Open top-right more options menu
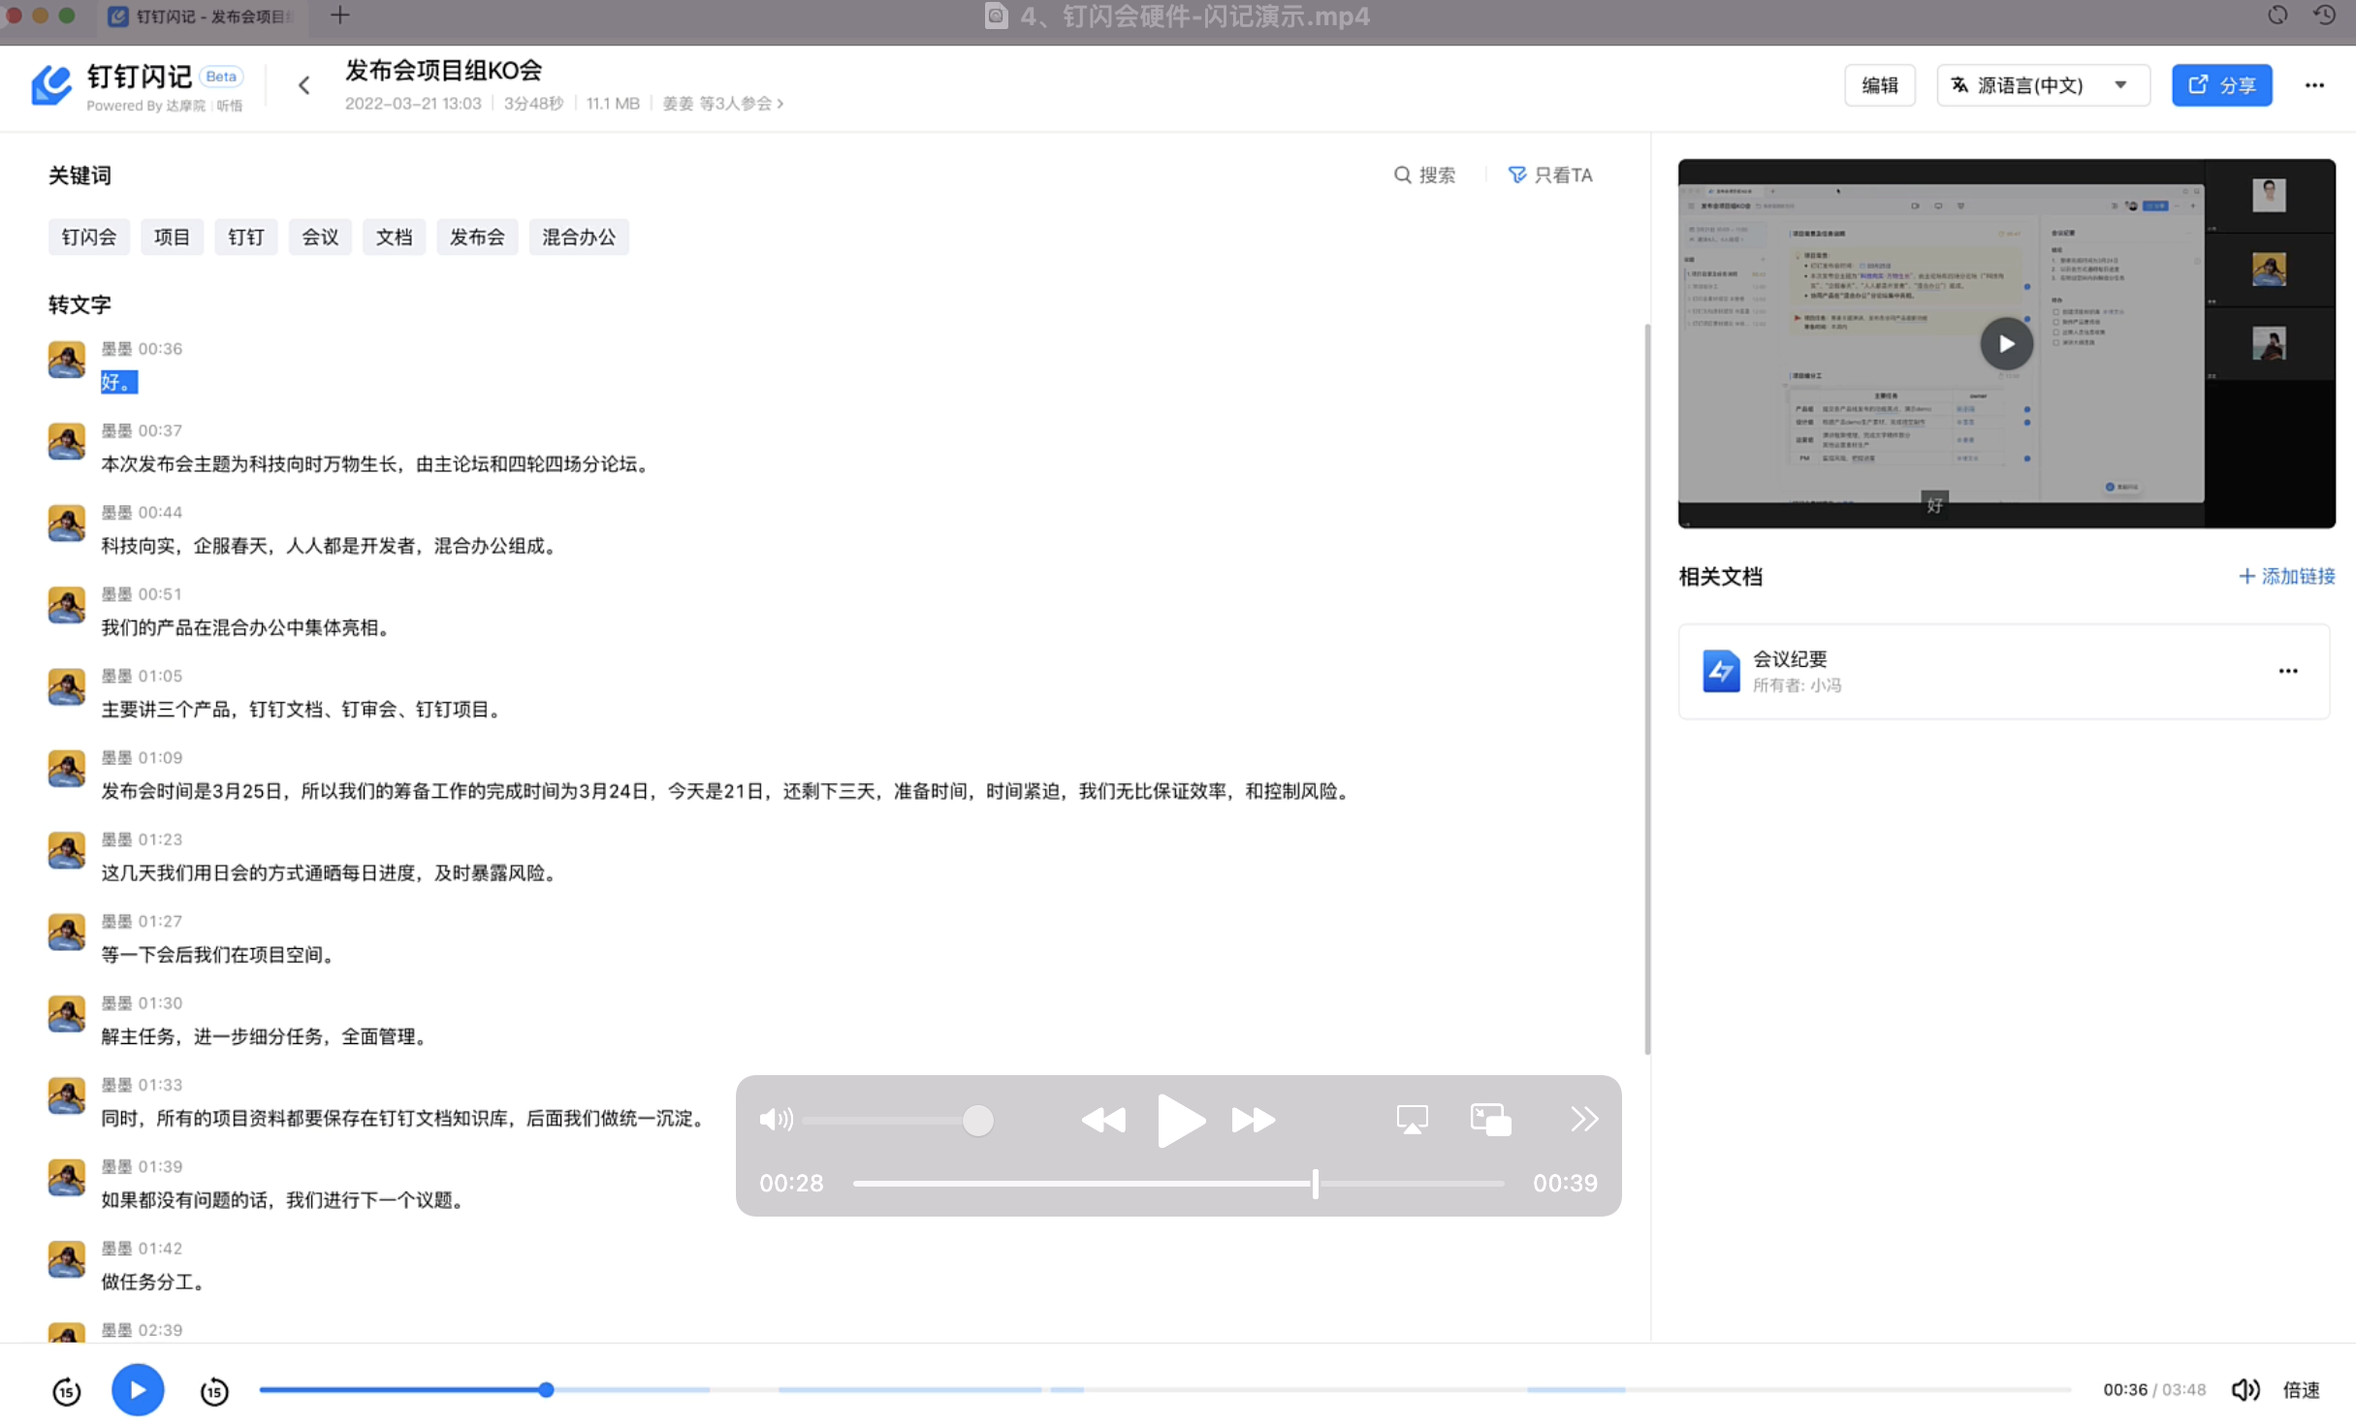The width and height of the screenshot is (2356, 1427). [2314, 85]
